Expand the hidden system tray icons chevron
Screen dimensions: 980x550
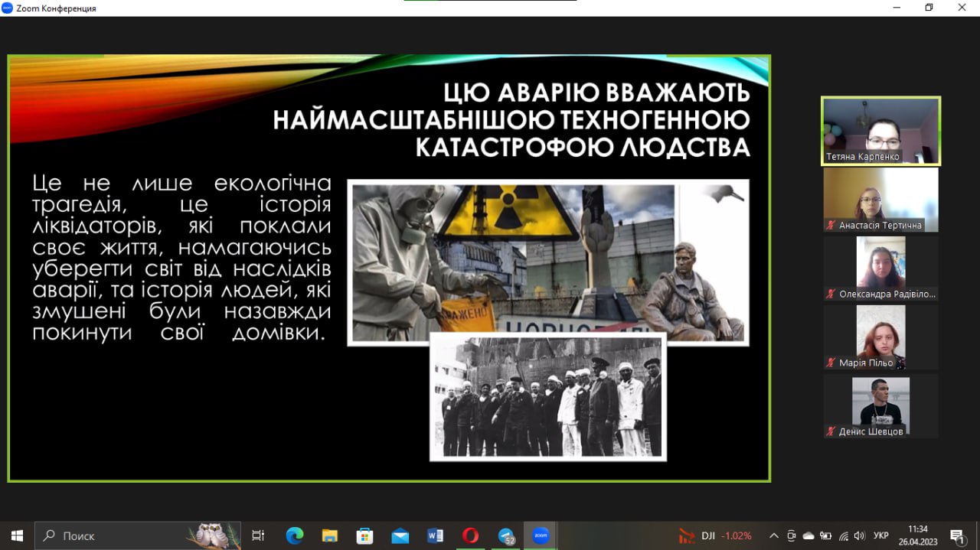click(774, 535)
